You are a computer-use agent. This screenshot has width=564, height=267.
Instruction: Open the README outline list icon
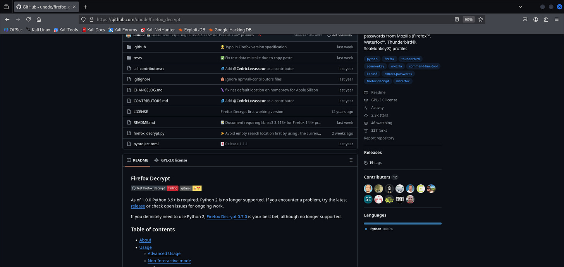click(351, 160)
